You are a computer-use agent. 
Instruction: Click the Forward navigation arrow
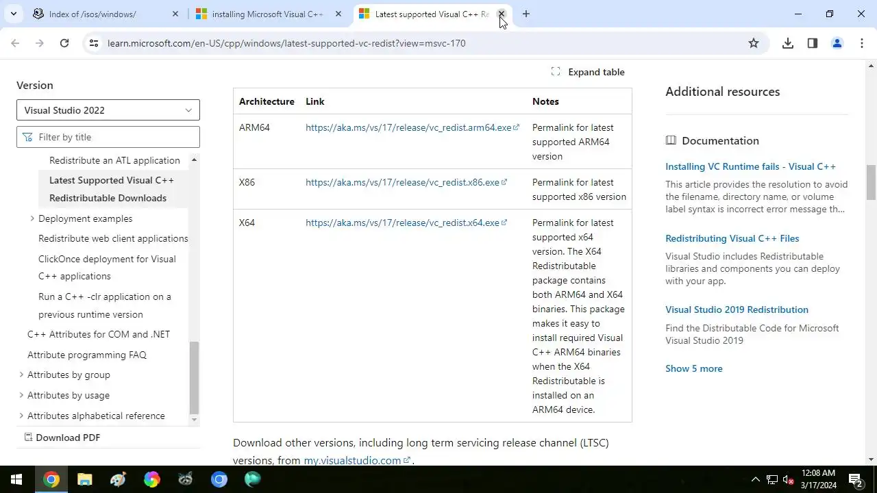(x=40, y=43)
